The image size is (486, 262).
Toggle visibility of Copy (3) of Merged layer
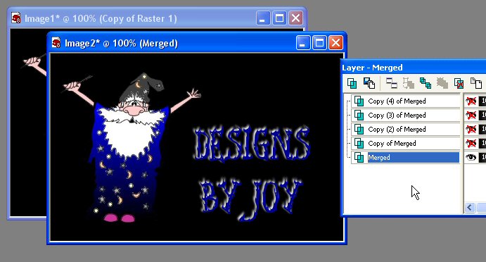(x=471, y=116)
